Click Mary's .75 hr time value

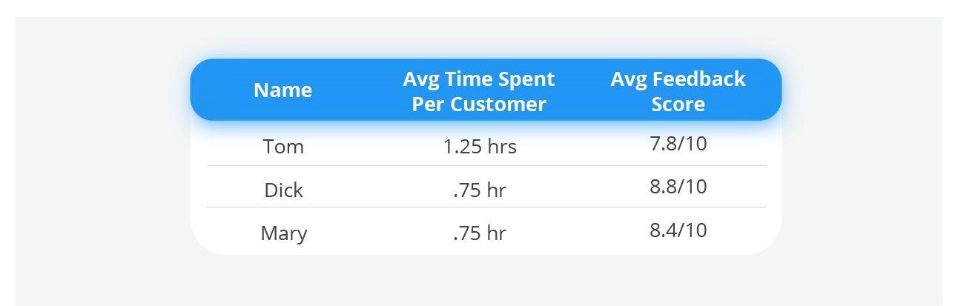(480, 233)
